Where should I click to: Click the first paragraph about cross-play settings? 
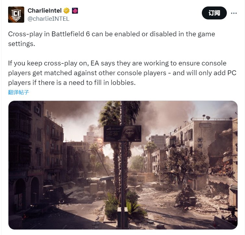(112, 39)
